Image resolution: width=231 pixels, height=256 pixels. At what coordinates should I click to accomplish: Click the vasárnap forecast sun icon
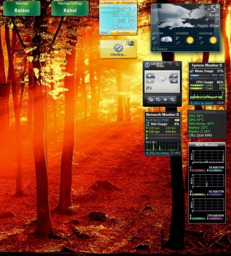click(x=213, y=40)
